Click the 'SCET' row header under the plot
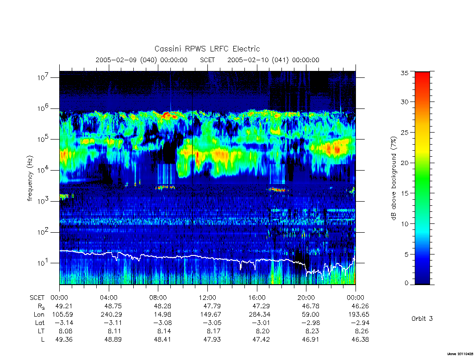This screenshot has width=474, height=356. click(x=37, y=298)
